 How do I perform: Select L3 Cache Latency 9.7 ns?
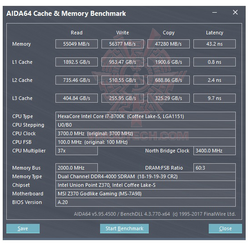215,98
